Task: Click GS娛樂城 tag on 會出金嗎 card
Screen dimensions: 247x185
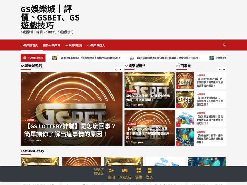Action: [131, 91]
